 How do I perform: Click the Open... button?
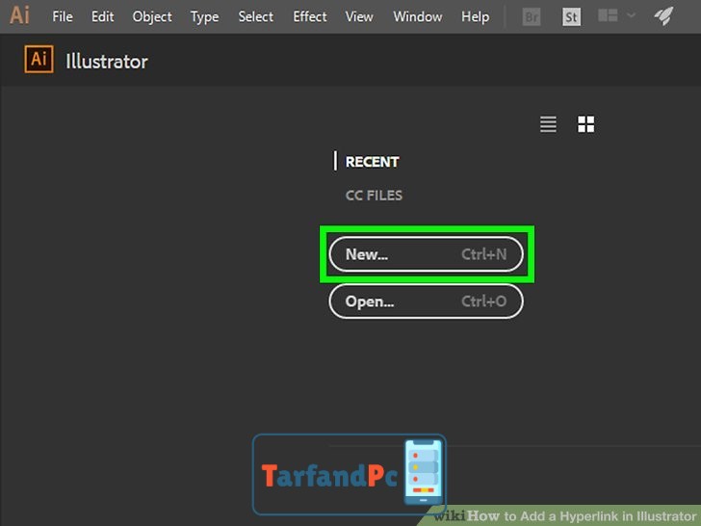pyautogui.click(x=426, y=302)
